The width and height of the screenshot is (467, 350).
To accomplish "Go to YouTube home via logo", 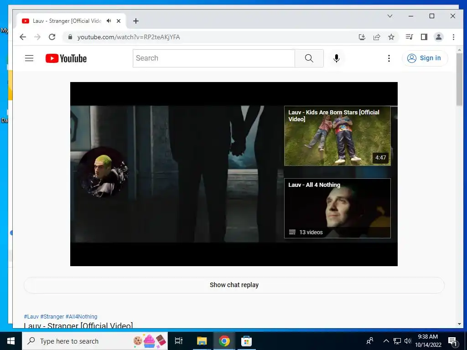I will (66, 58).
